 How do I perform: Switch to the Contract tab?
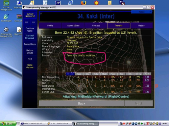click(96, 26)
